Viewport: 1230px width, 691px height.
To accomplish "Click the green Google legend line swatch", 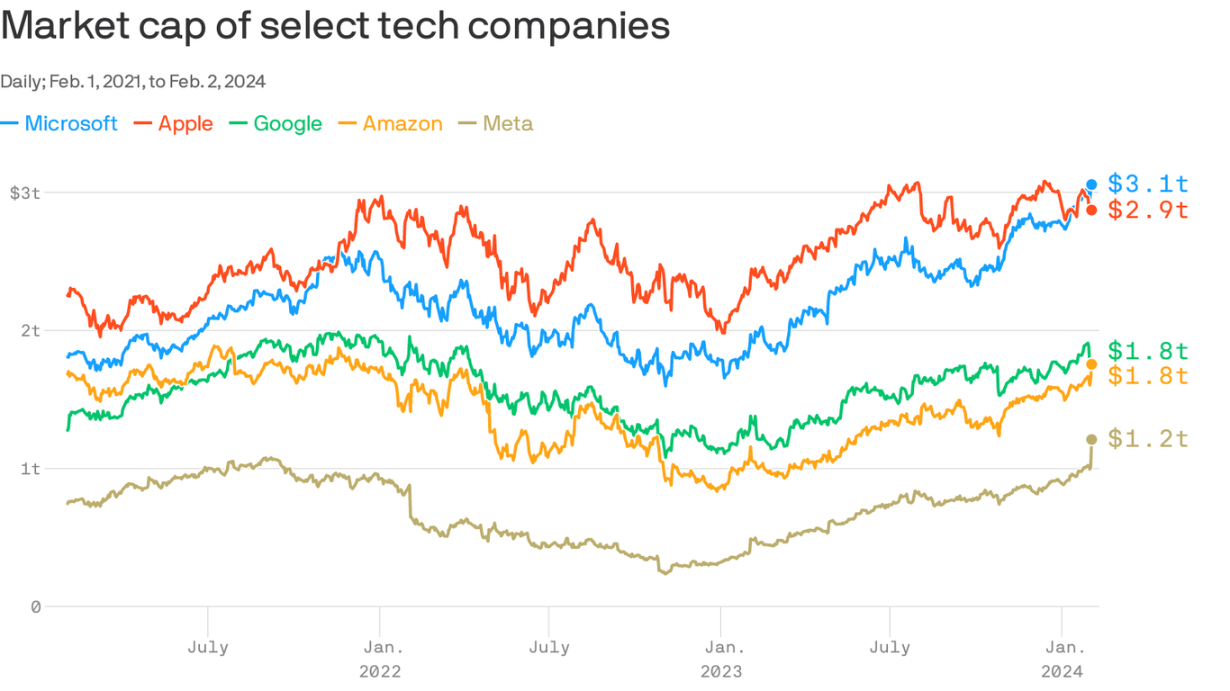I will click(238, 124).
